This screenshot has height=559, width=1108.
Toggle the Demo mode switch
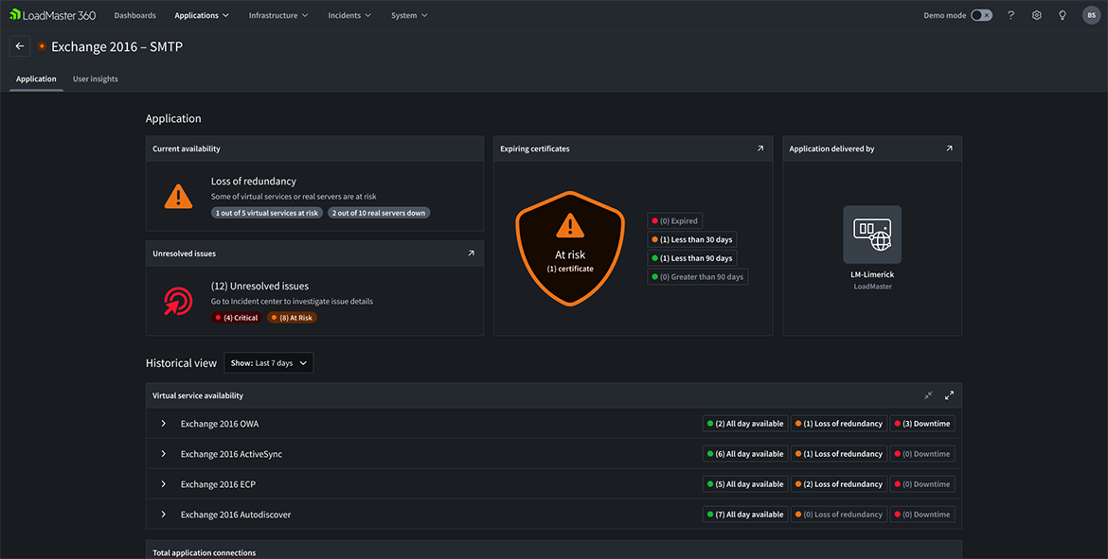pos(981,15)
